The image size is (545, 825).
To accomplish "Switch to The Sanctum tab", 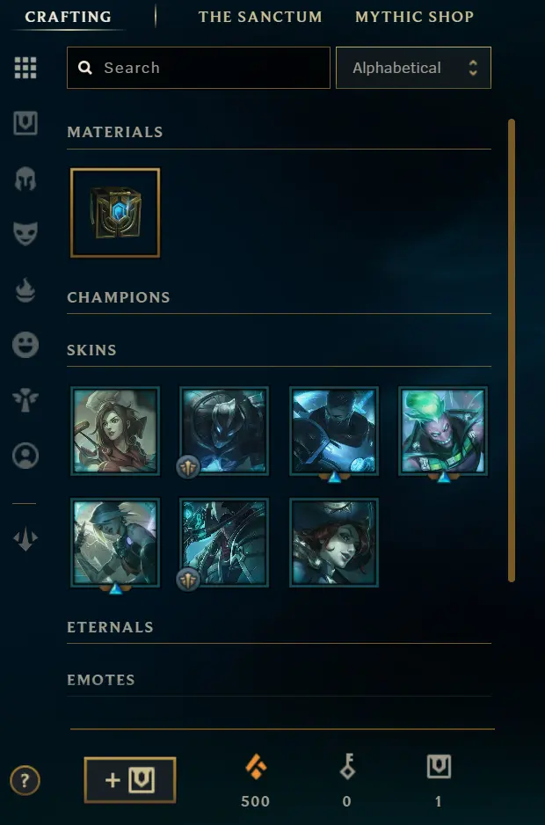I will click(260, 17).
